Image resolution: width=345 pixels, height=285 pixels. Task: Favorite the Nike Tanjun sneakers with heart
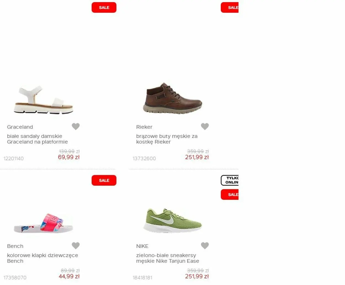[205, 246]
